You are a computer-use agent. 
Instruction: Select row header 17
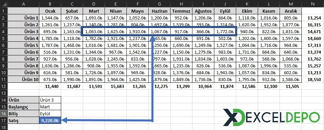4,120
